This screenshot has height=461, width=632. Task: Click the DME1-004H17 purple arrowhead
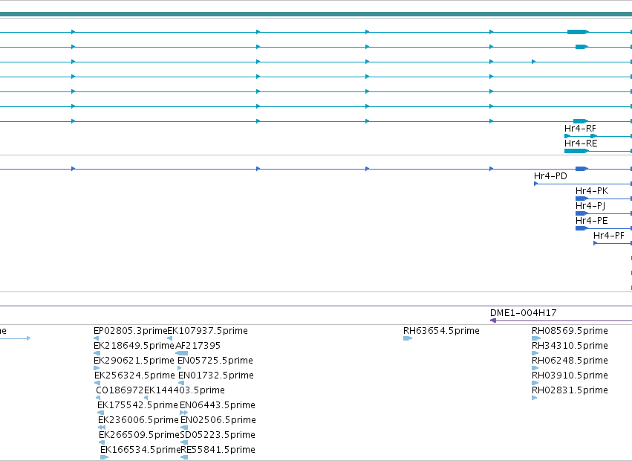click(x=492, y=320)
